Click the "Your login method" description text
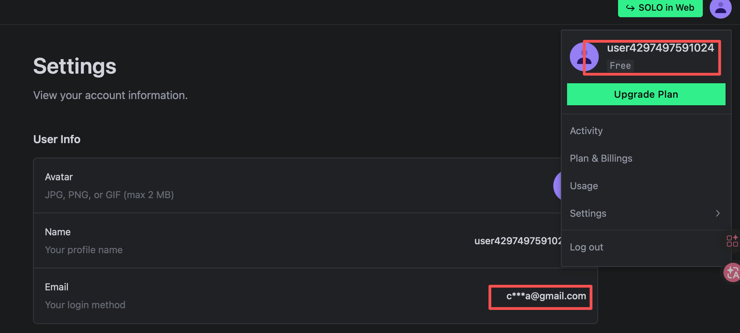Screen dimensions: 740x333 (85, 305)
